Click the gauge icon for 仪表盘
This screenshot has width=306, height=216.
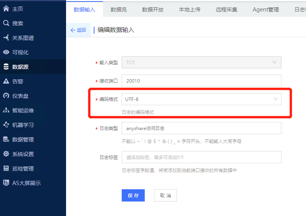pyautogui.click(x=6, y=96)
